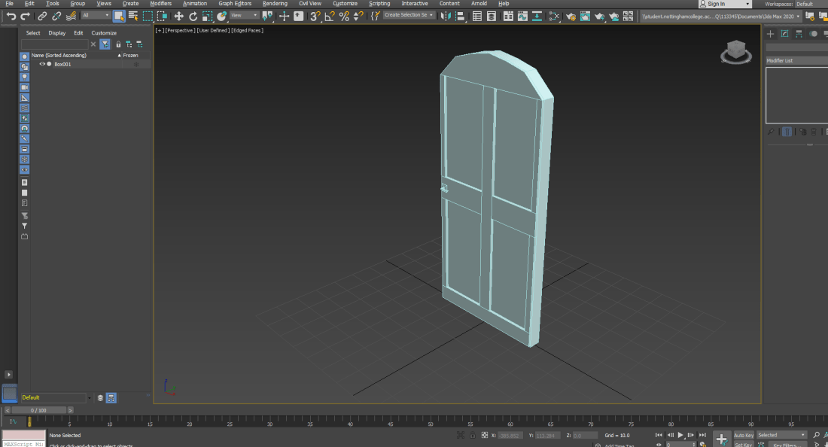828x447 pixels.
Task: Click the ViewCube in the viewport
Action: (735, 51)
